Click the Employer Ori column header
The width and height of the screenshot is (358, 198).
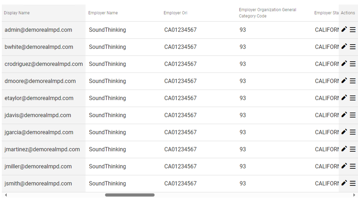click(176, 13)
